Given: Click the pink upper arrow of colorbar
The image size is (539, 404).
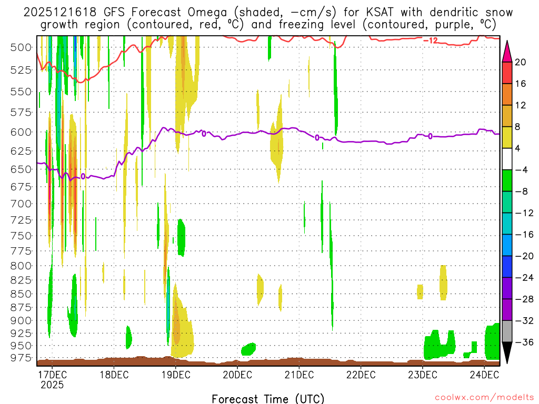Looking at the screenshot, I should point(507,51).
